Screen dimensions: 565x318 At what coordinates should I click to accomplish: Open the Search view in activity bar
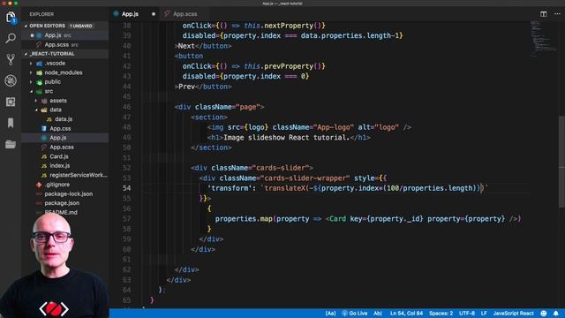coord(11,38)
